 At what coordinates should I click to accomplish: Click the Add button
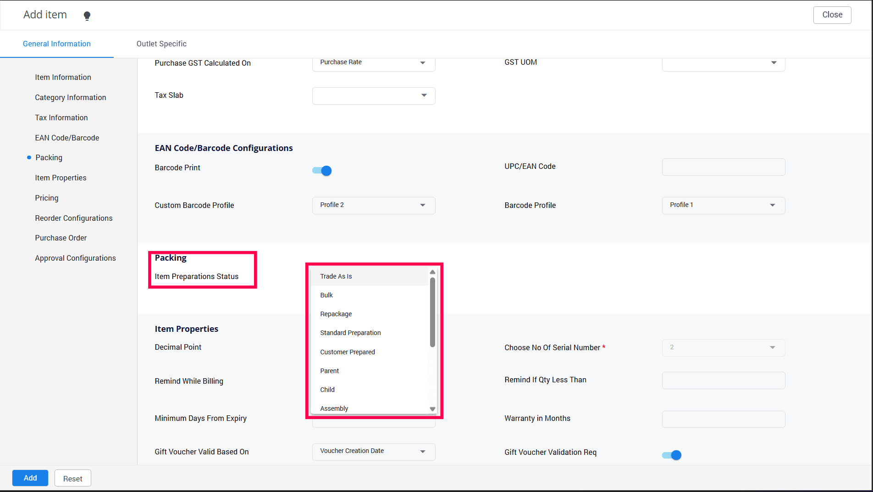[30, 478]
